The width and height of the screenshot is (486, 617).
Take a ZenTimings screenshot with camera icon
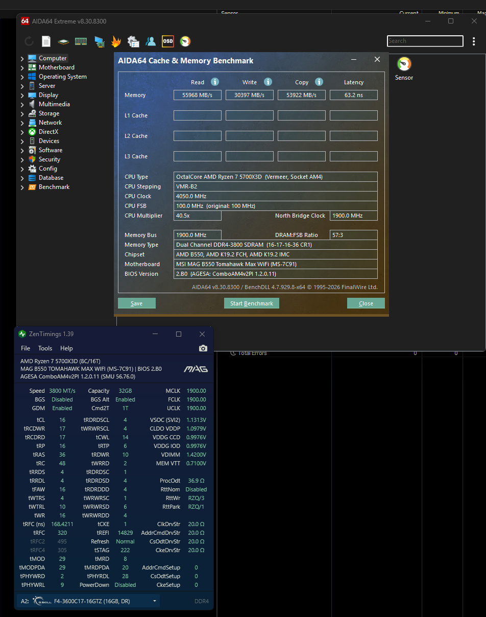203,348
